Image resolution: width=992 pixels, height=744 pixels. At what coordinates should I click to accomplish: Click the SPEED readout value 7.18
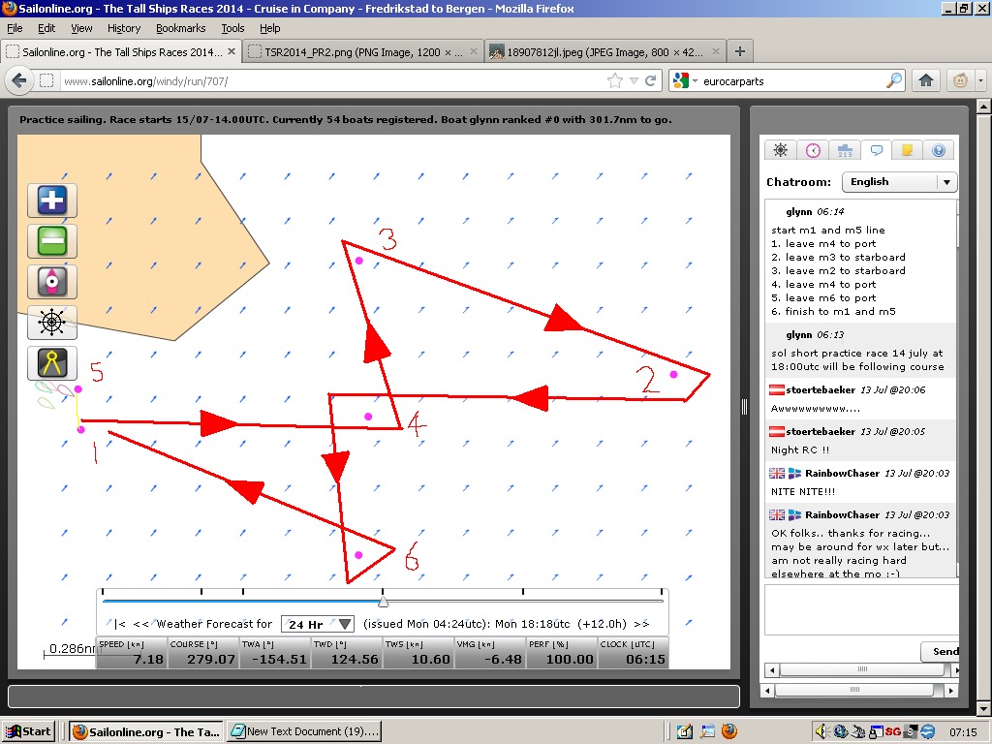click(x=149, y=659)
